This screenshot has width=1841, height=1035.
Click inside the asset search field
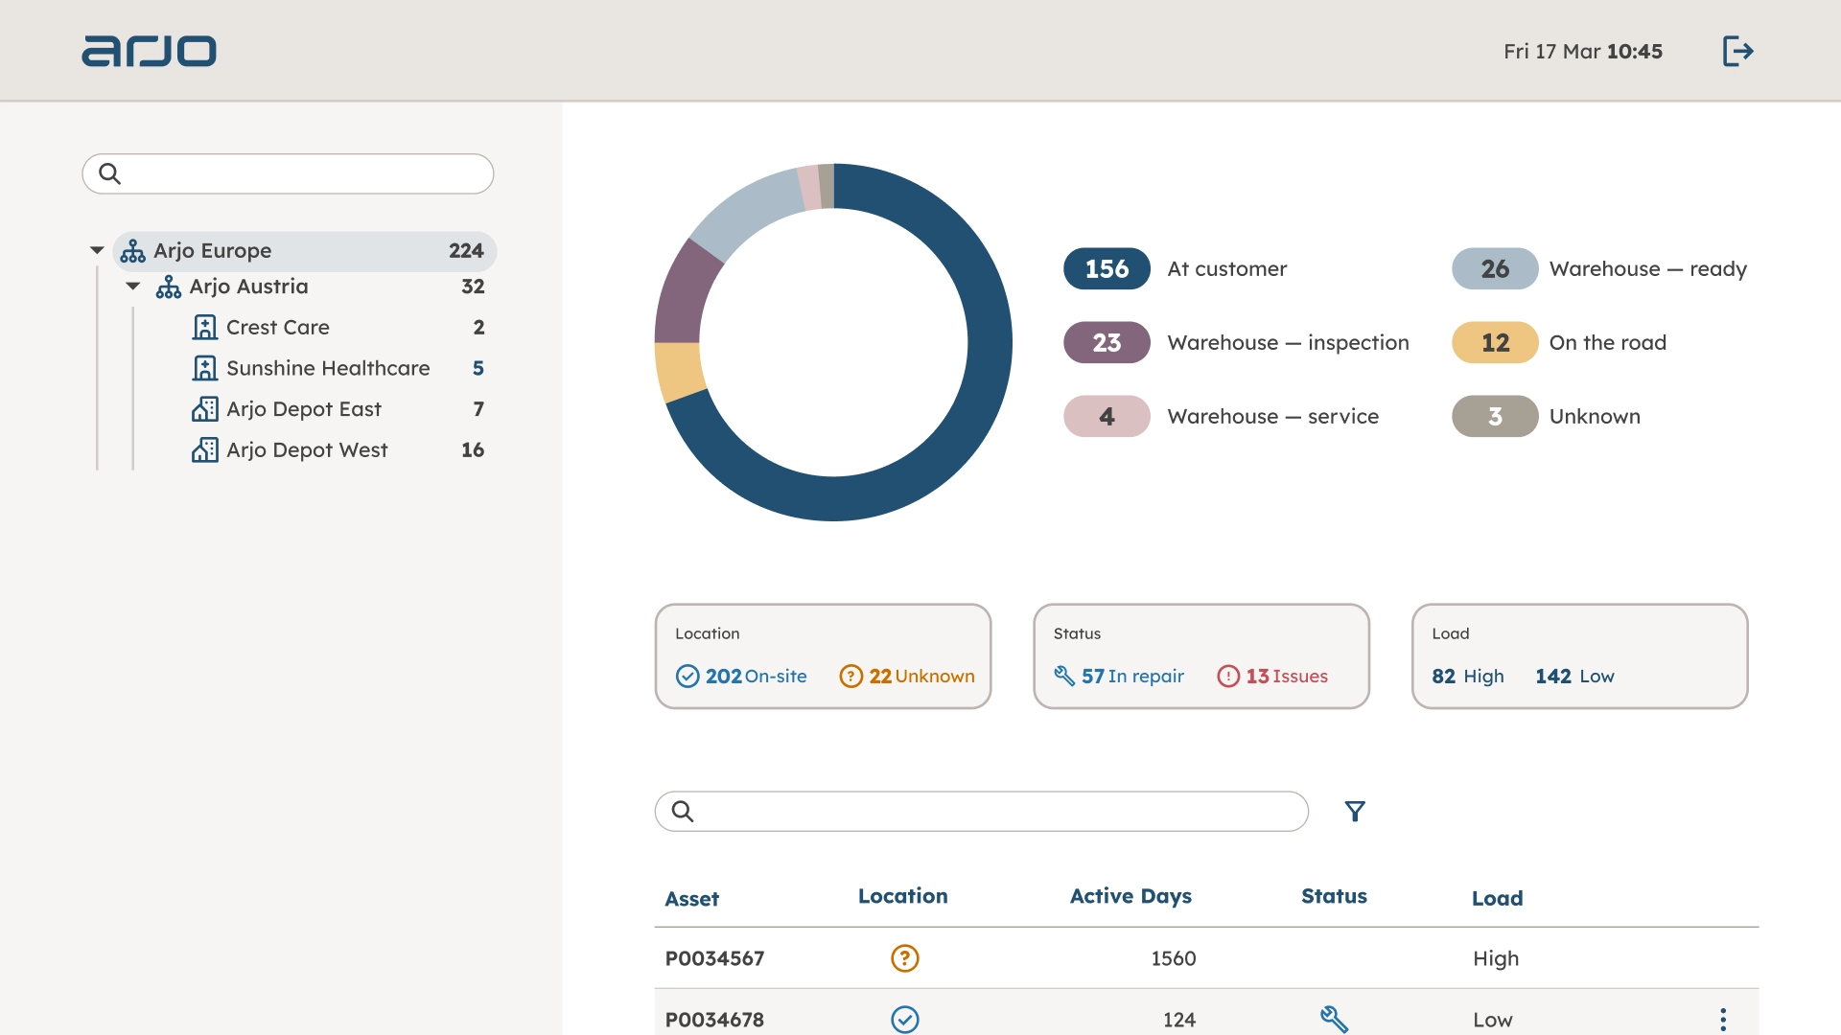980,811
